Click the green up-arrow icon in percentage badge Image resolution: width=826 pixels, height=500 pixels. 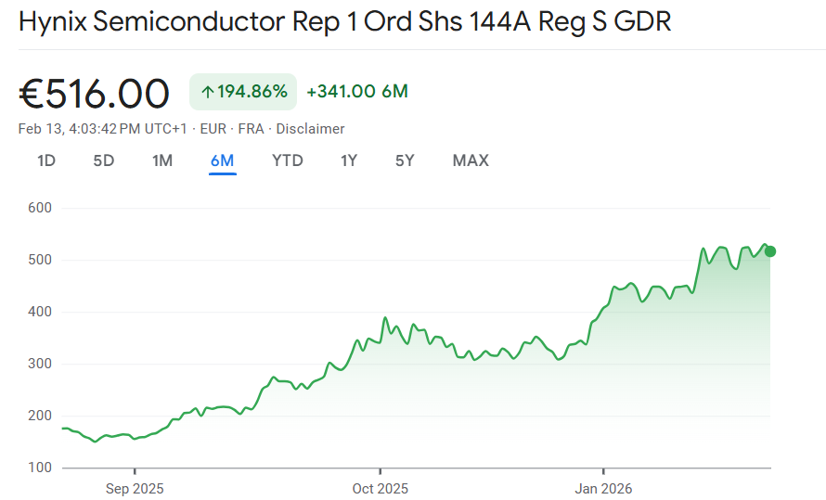click(208, 92)
